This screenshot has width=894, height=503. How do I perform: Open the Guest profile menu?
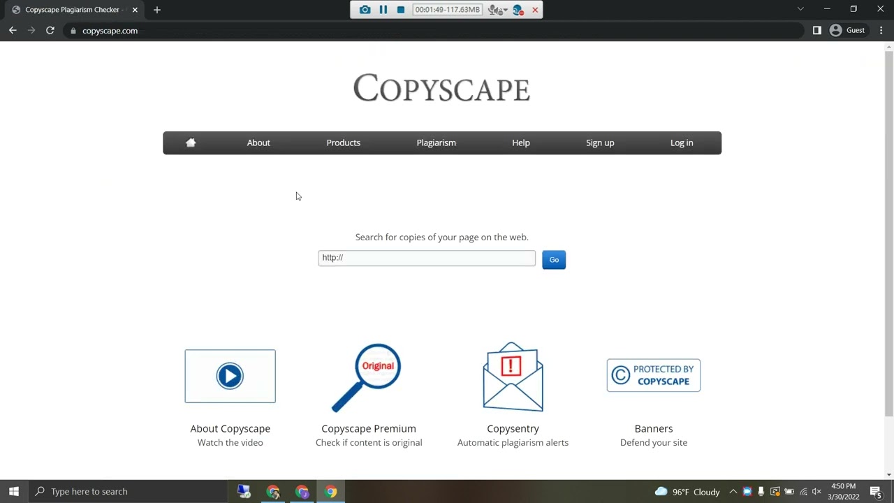click(x=848, y=31)
